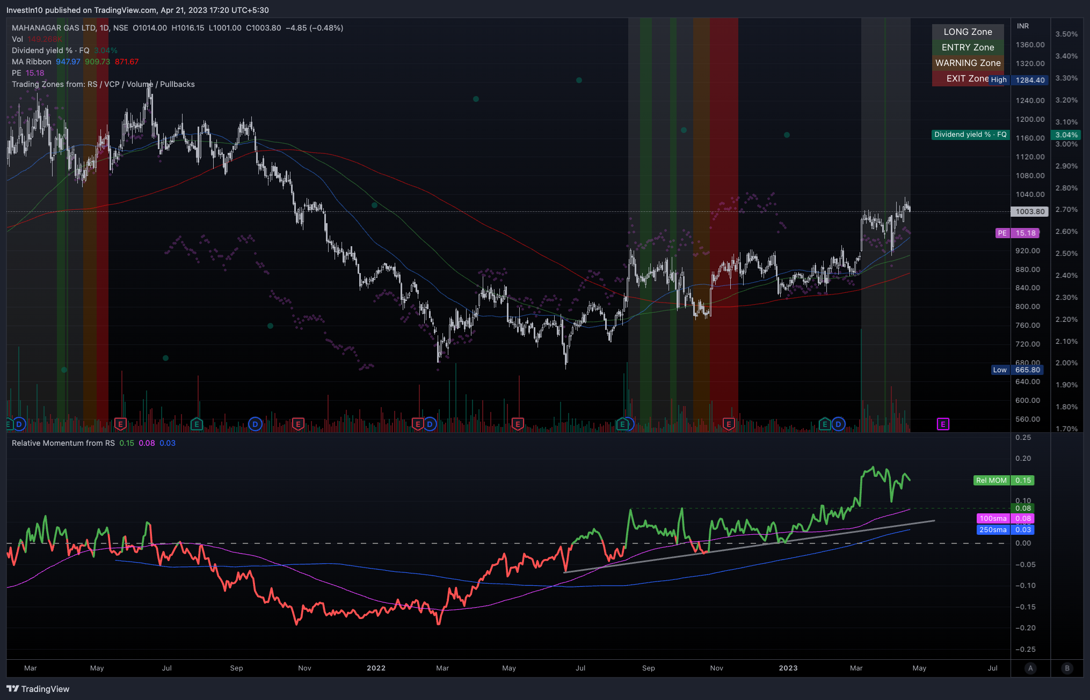Click the D dividend marker near September 2021
Image resolution: width=1090 pixels, height=700 pixels.
coord(255,424)
